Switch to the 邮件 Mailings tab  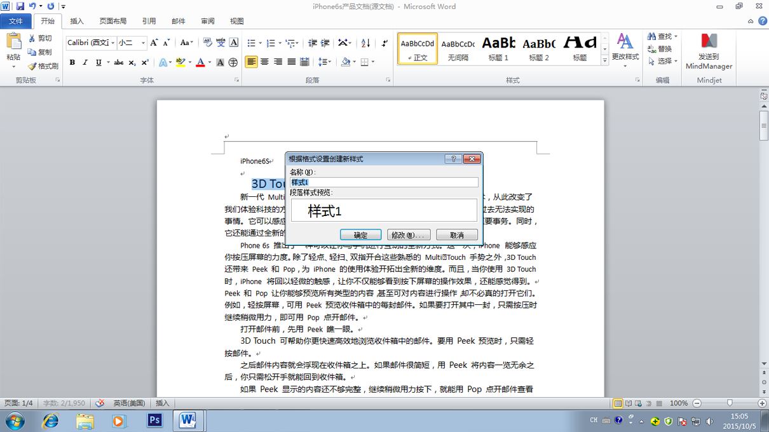(179, 21)
